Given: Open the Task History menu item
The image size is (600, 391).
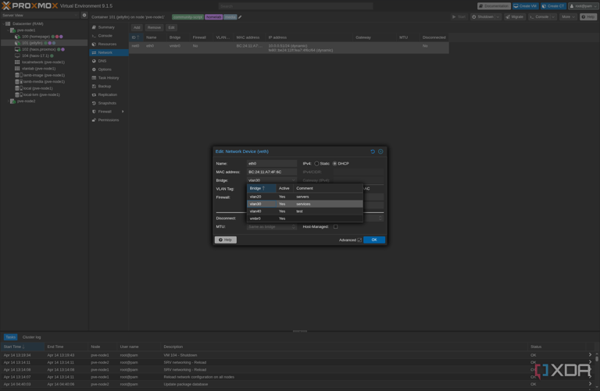Looking at the screenshot, I should [x=109, y=77].
